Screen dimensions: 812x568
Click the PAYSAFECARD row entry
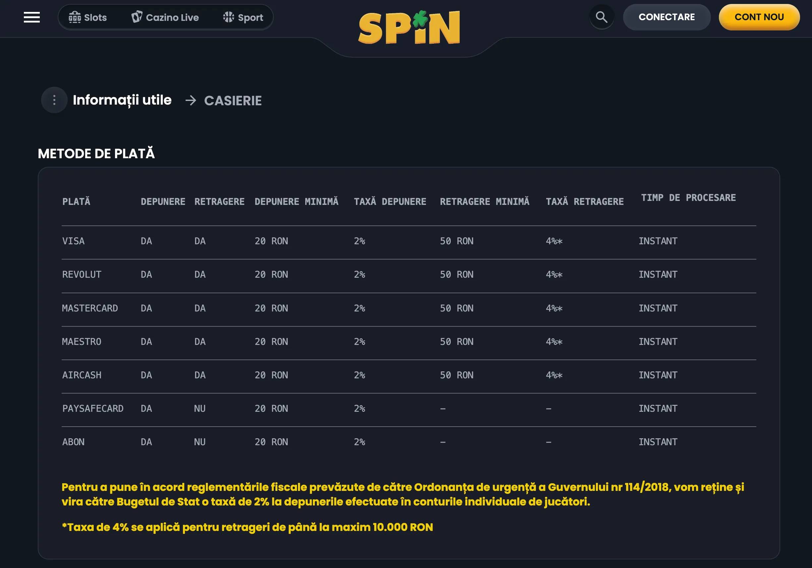tap(93, 408)
